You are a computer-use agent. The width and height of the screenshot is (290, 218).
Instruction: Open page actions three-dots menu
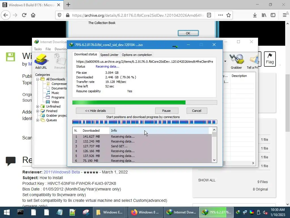tap(220, 15)
